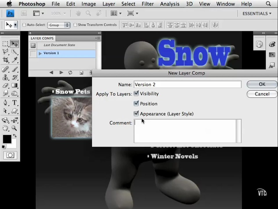The image size is (278, 209).
Task: Align top edges in options bar
Action: [125, 25]
